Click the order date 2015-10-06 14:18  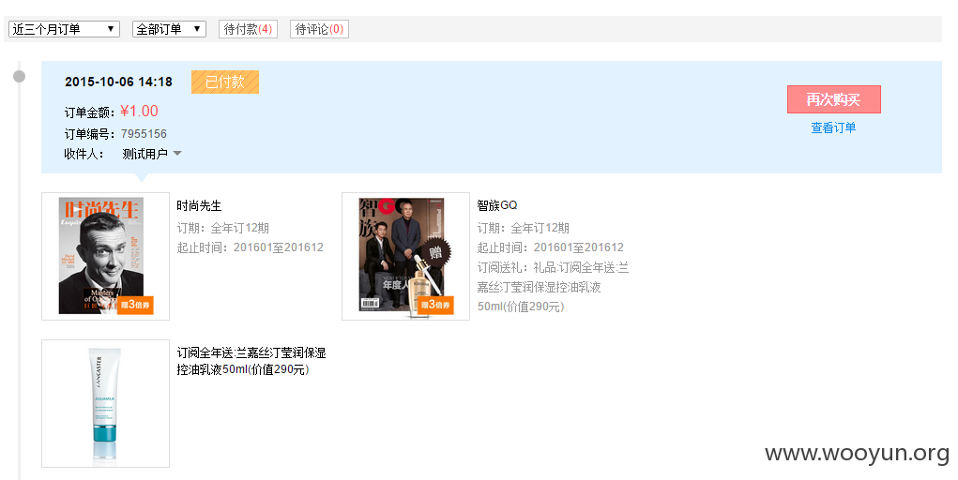118,82
